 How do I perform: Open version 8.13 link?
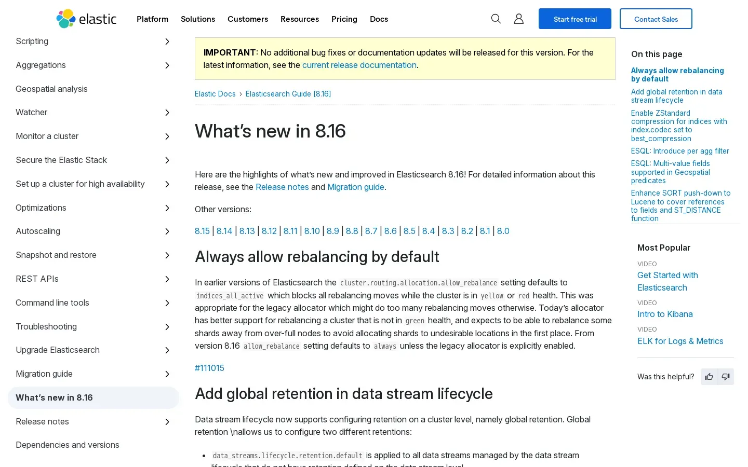(x=247, y=231)
